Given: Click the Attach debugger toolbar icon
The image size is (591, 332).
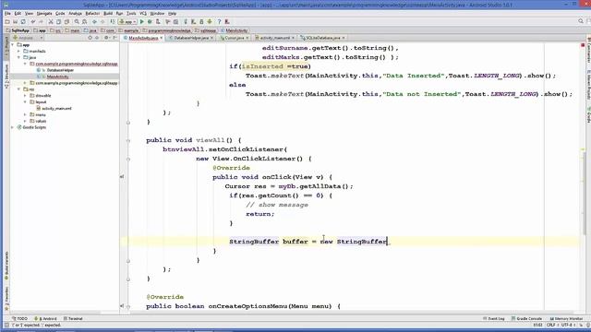Looking at the screenshot, I should [x=158, y=22].
